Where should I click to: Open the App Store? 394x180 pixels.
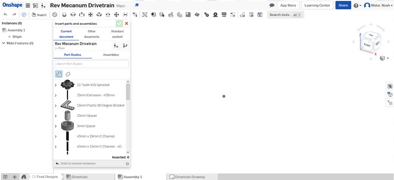pyautogui.click(x=288, y=5)
